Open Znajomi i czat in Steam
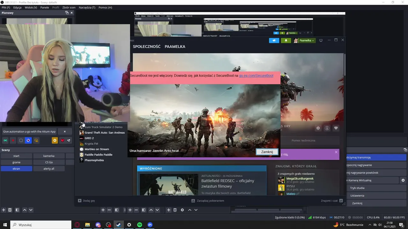 pyautogui.click(x=332, y=201)
